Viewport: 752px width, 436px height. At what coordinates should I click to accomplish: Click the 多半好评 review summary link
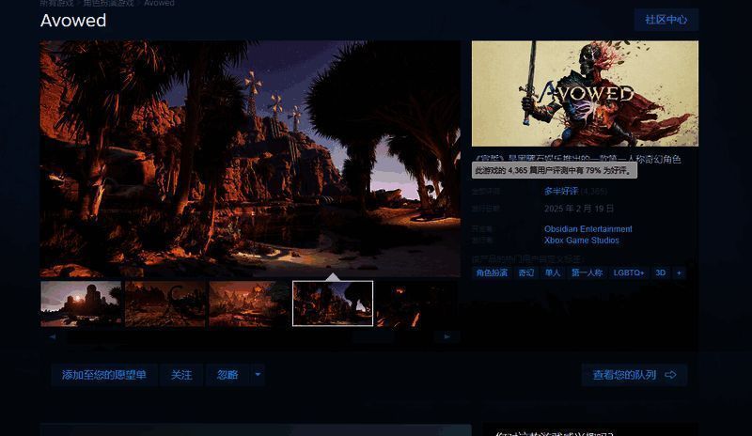pos(562,191)
